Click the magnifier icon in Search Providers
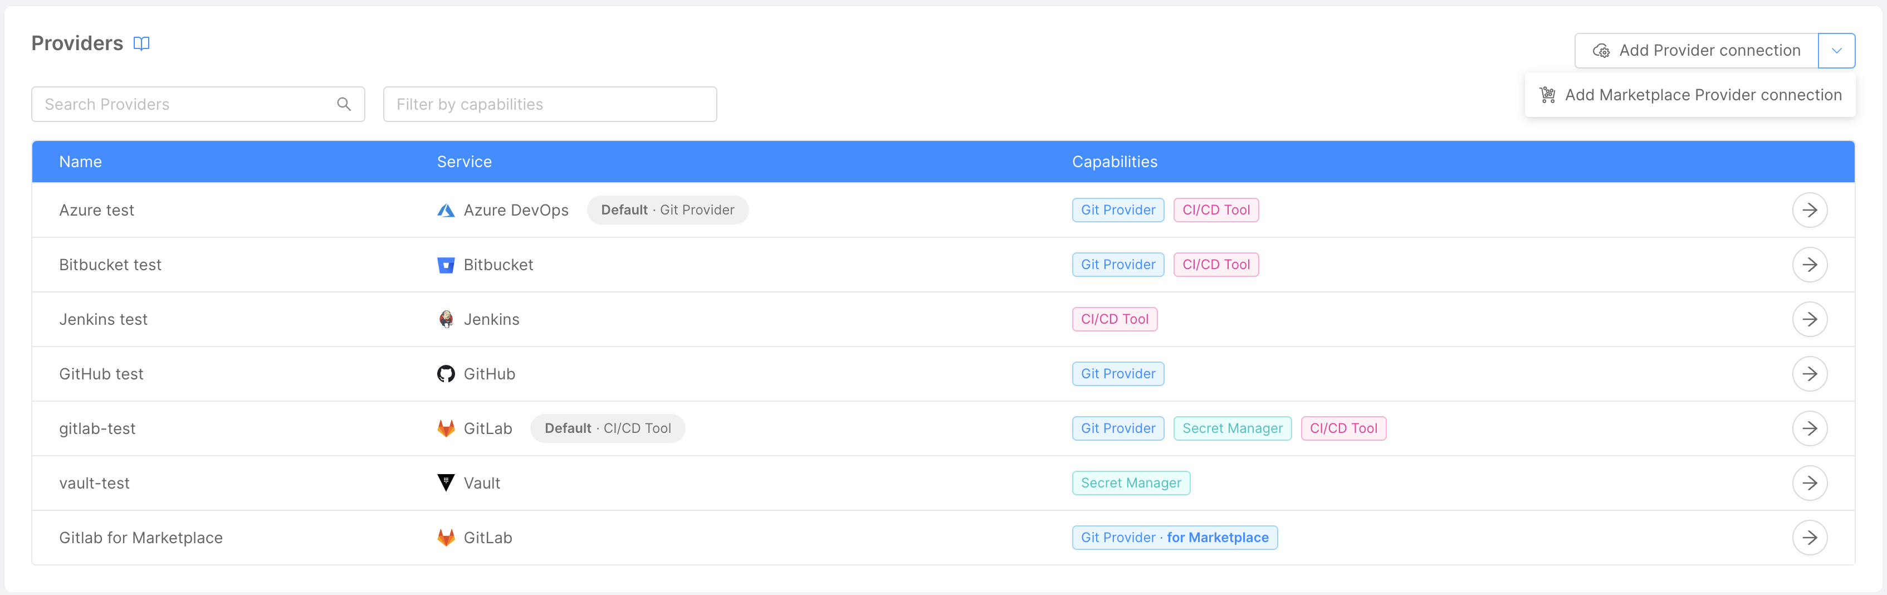Viewport: 1887px width, 595px height. (344, 104)
